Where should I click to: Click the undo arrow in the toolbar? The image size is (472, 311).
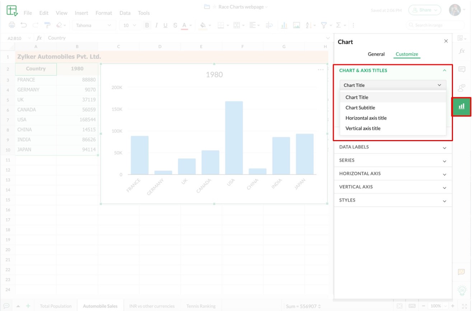pyautogui.click(x=24, y=25)
